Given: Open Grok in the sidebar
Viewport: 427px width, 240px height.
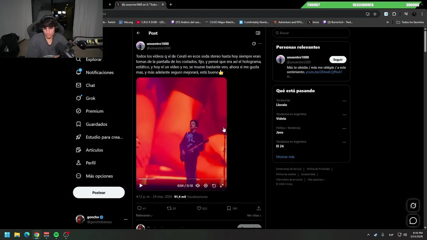Looking at the screenshot, I should [x=86, y=98].
